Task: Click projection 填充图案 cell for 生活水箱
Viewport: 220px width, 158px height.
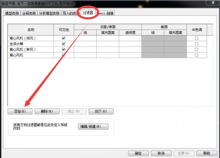Action: [108, 44]
